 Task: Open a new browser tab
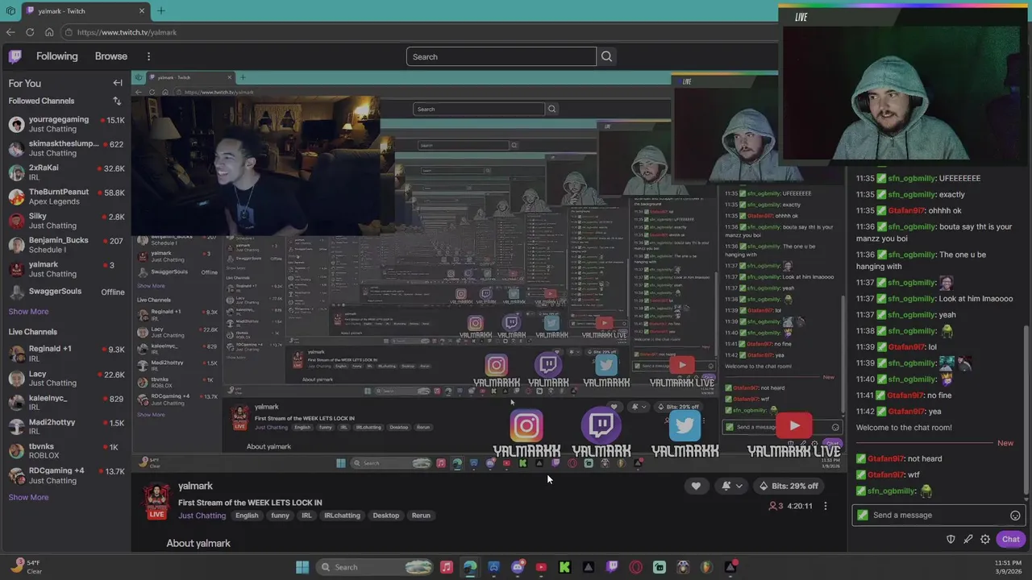pyautogui.click(x=161, y=10)
